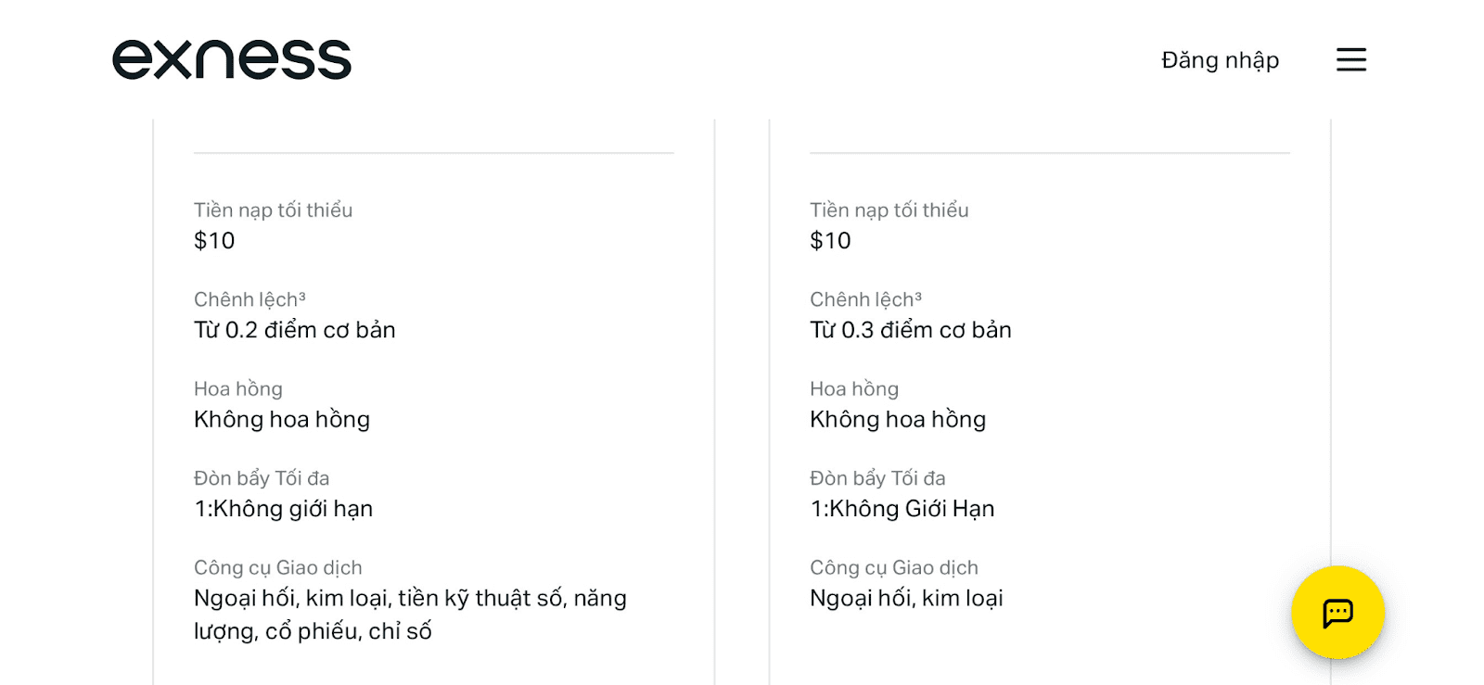Click the Đăng nhập login link
Image resolution: width=1484 pixels, height=685 pixels.
click(1219, 59)
